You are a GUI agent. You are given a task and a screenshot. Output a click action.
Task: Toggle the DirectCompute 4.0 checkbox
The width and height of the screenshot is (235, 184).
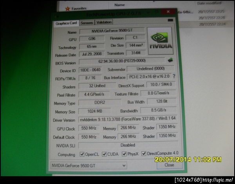(x=144, y=153)
